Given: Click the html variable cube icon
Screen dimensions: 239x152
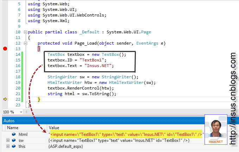Looking at the screenshot, I should point(14,134).
